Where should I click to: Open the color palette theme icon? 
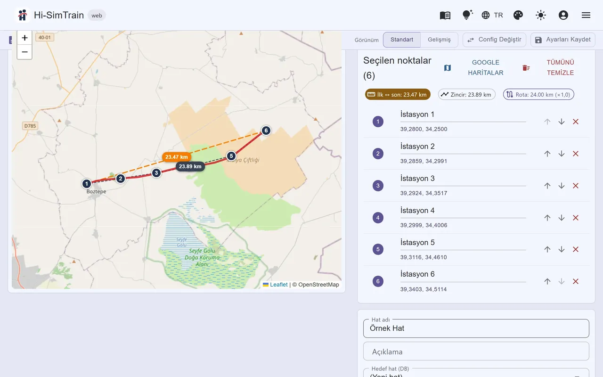(518, 15)
